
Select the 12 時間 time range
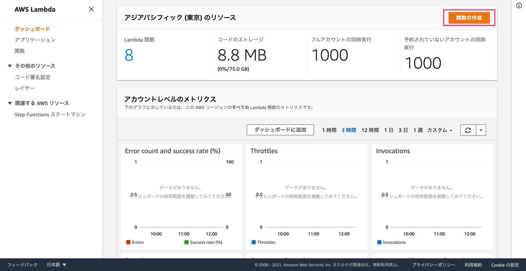click(370, 130)
